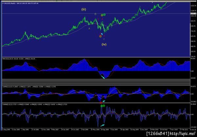This screenshot has height=137, width=197.
Task: Click the 14 Oct 2007 date label
Action: tap(75, 129)
